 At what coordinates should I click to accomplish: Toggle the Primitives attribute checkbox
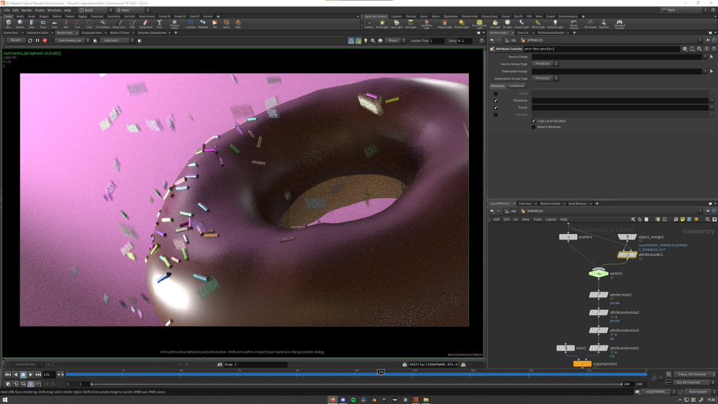pos(495,101)
